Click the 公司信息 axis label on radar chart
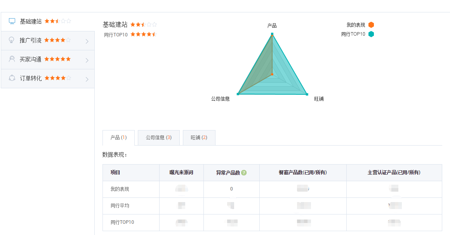 point(221,99)
